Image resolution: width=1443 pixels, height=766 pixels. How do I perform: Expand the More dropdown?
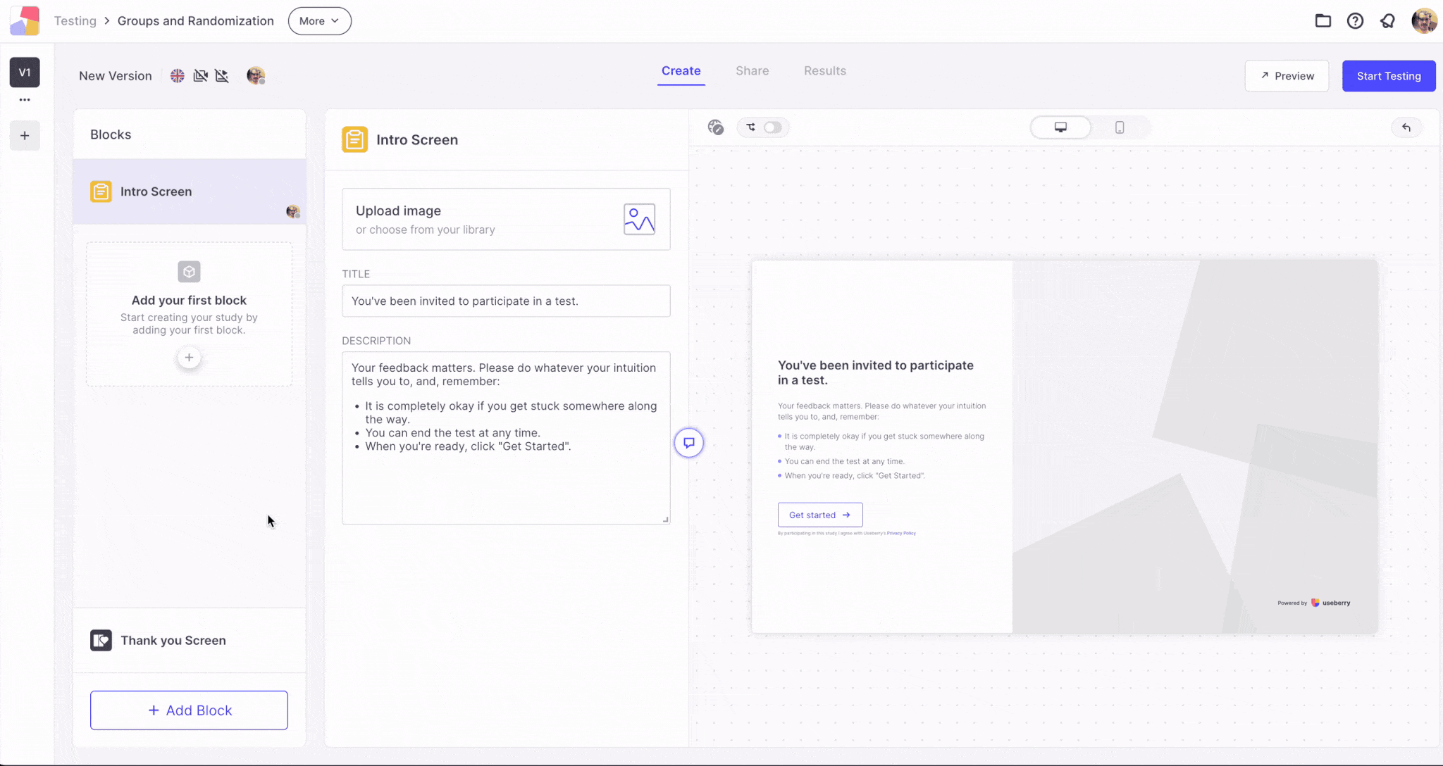(x=319, y=21)
